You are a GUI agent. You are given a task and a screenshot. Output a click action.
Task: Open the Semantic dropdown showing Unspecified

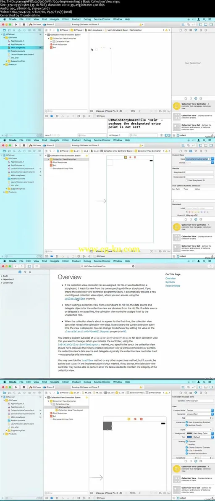click(199, 414)
